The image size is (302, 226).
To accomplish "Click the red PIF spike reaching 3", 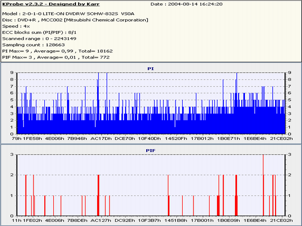I will (x=263, y=185).
